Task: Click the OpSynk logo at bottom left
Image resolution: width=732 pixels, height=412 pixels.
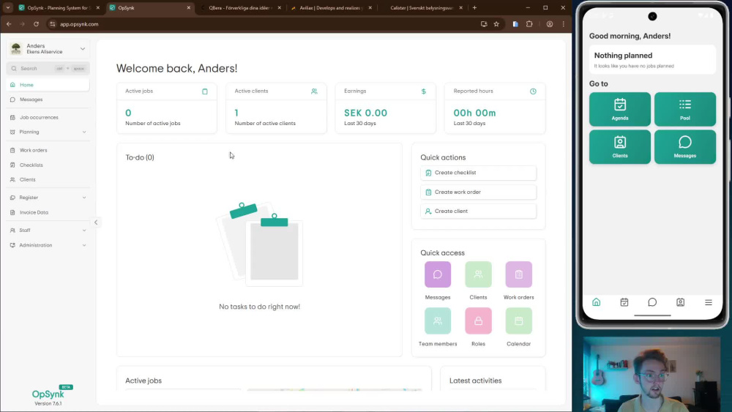Action: tap(48, 394)
